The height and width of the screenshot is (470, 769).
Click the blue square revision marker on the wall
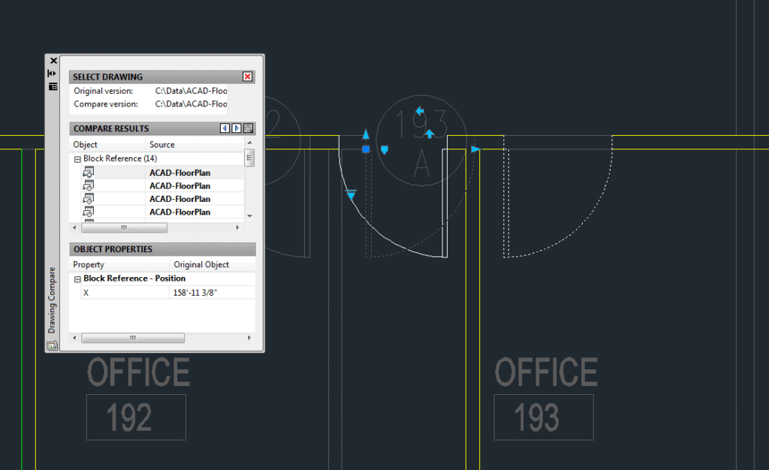366,148
